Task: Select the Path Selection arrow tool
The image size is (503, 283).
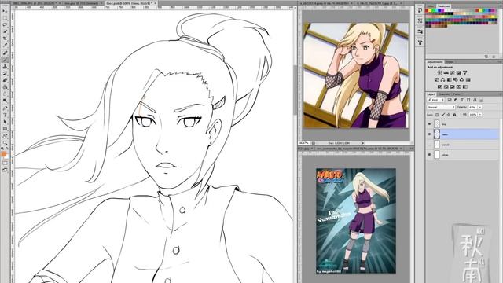Action: 5,123
